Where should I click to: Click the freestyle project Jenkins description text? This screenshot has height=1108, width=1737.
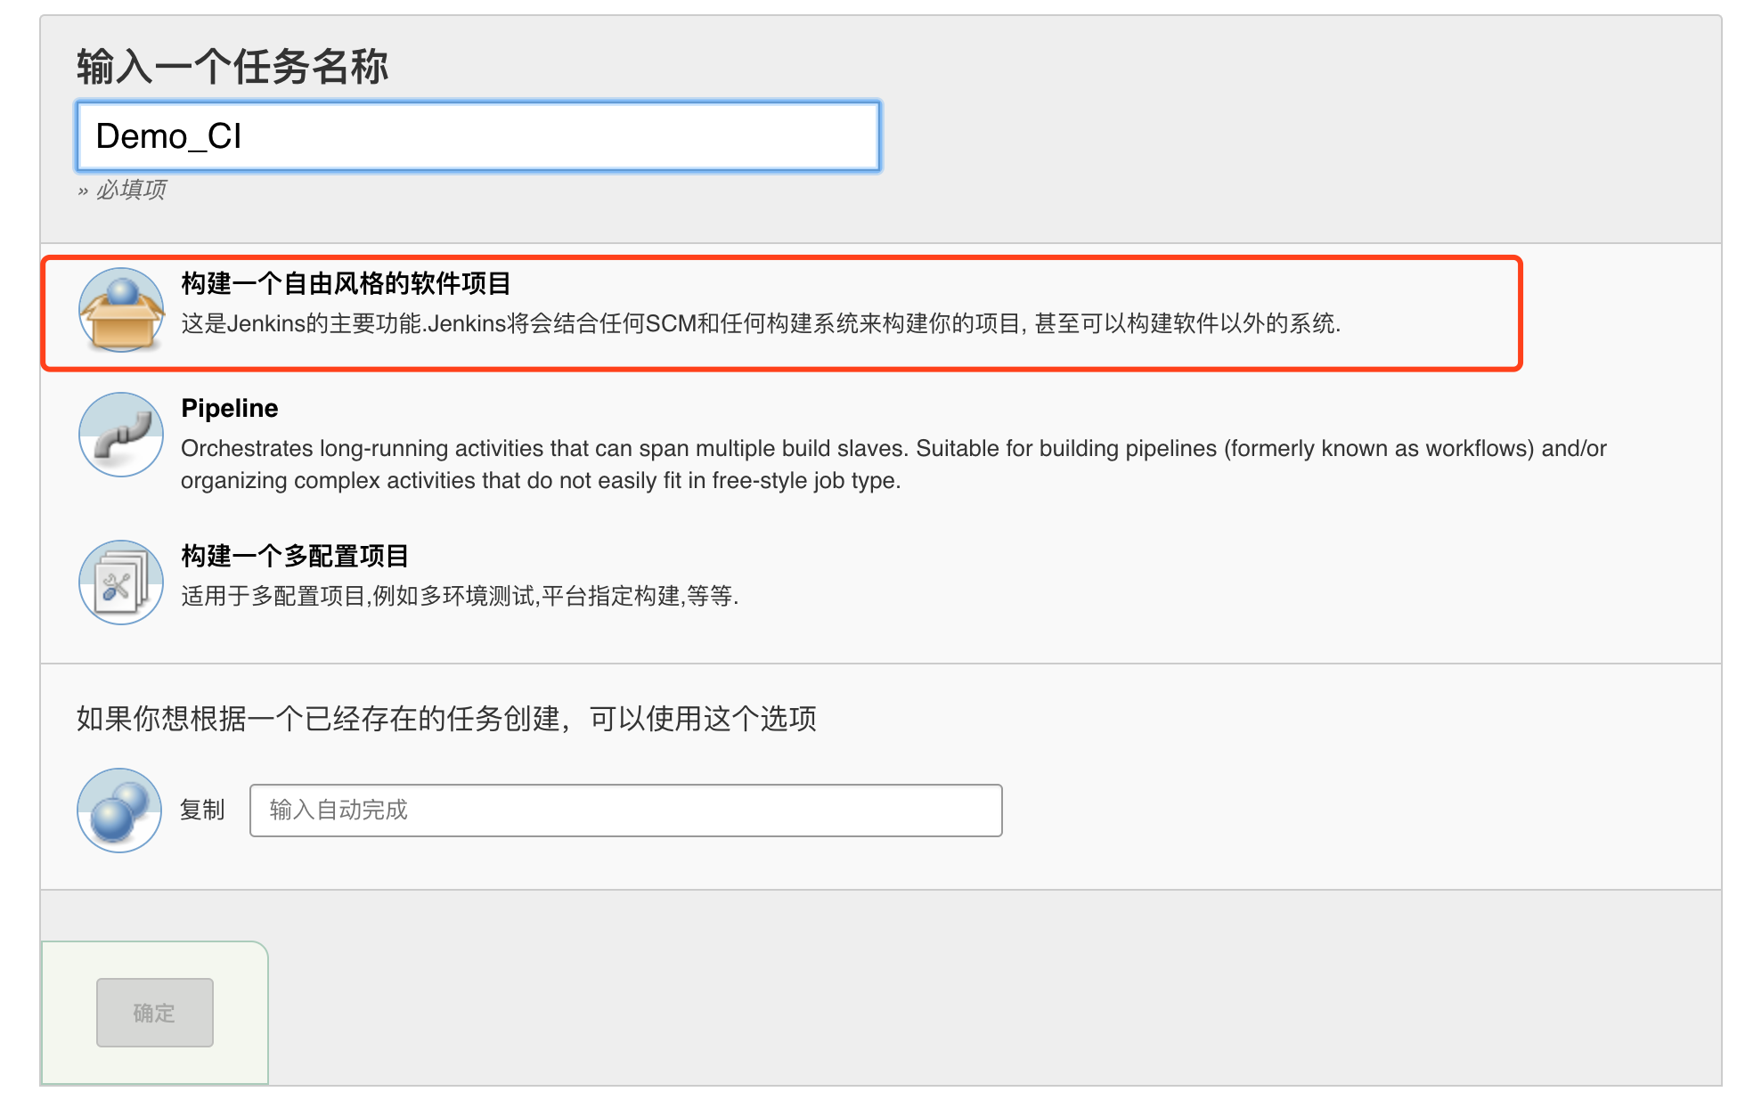click(761, 323)
